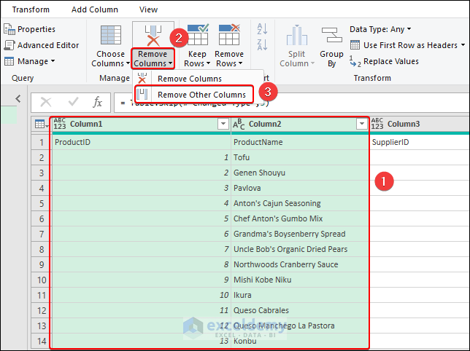The image size is (470, 351).
Task: Click into the formula bar field
Action: coord(292,103)
